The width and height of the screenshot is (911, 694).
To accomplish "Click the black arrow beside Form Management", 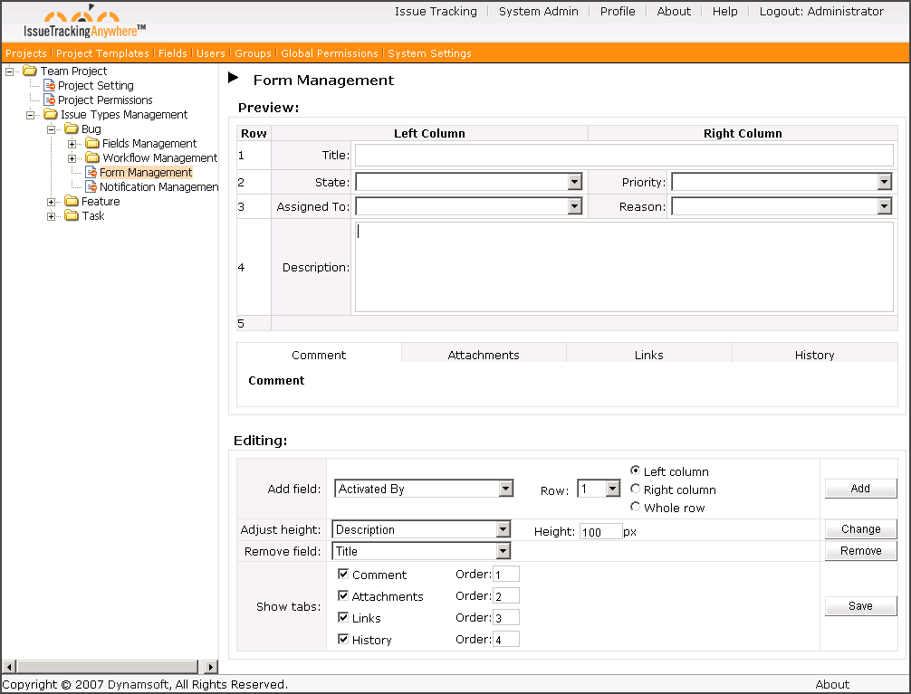I will click(x=234, y=79).
